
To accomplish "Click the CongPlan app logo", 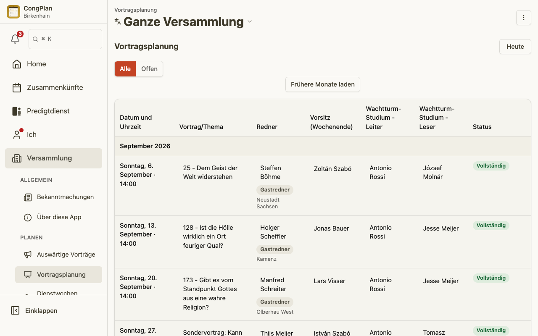I will [13, 12].
